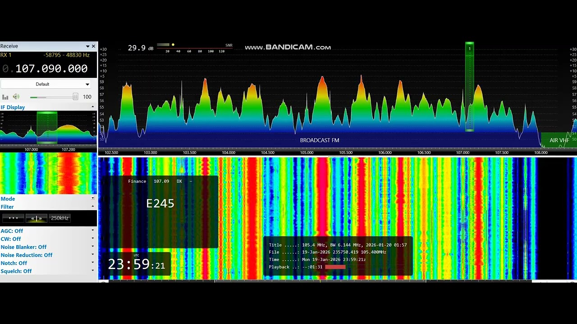Screen dimensions: 577x324
Task: Collapse the IF Display section
Action: tap(93, 107)
